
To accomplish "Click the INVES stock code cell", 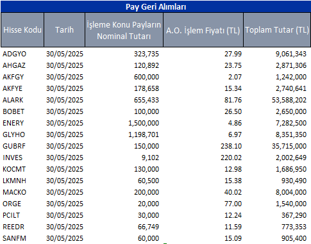I will pyautogui.click(x=12, y=158).
